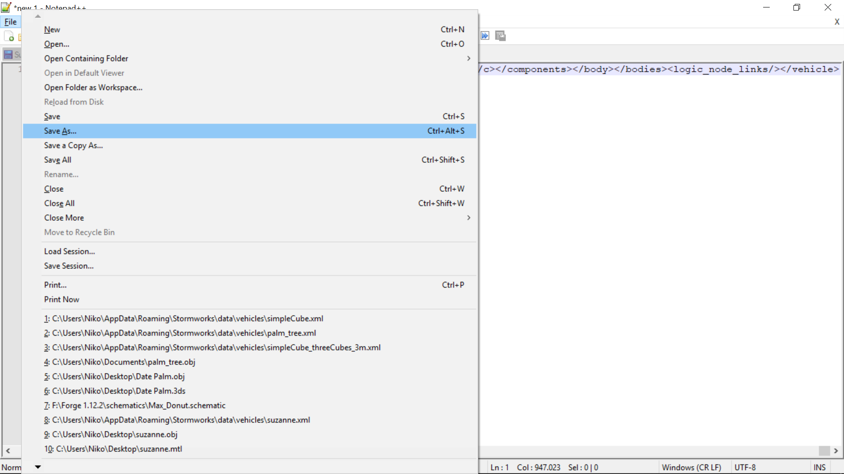Click Open Folder as Workspace...
Image resolution: width=844 pixels, height=474 pixels.
coord(93,87)
